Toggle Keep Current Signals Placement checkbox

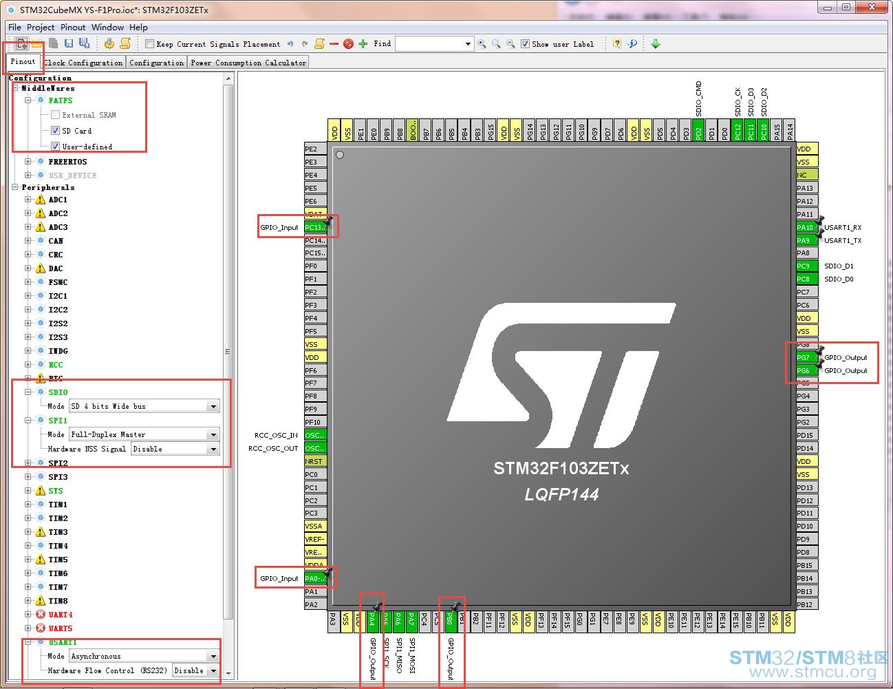[149, 44]
